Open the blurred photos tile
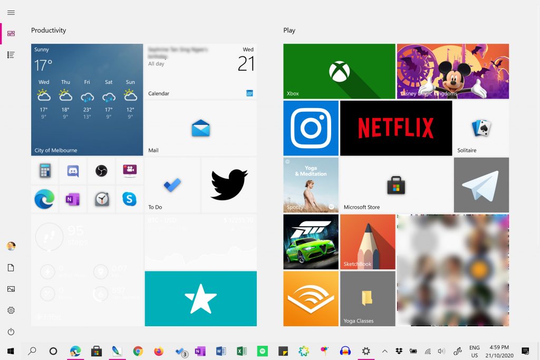540x360 pixels. click(453, 270)
